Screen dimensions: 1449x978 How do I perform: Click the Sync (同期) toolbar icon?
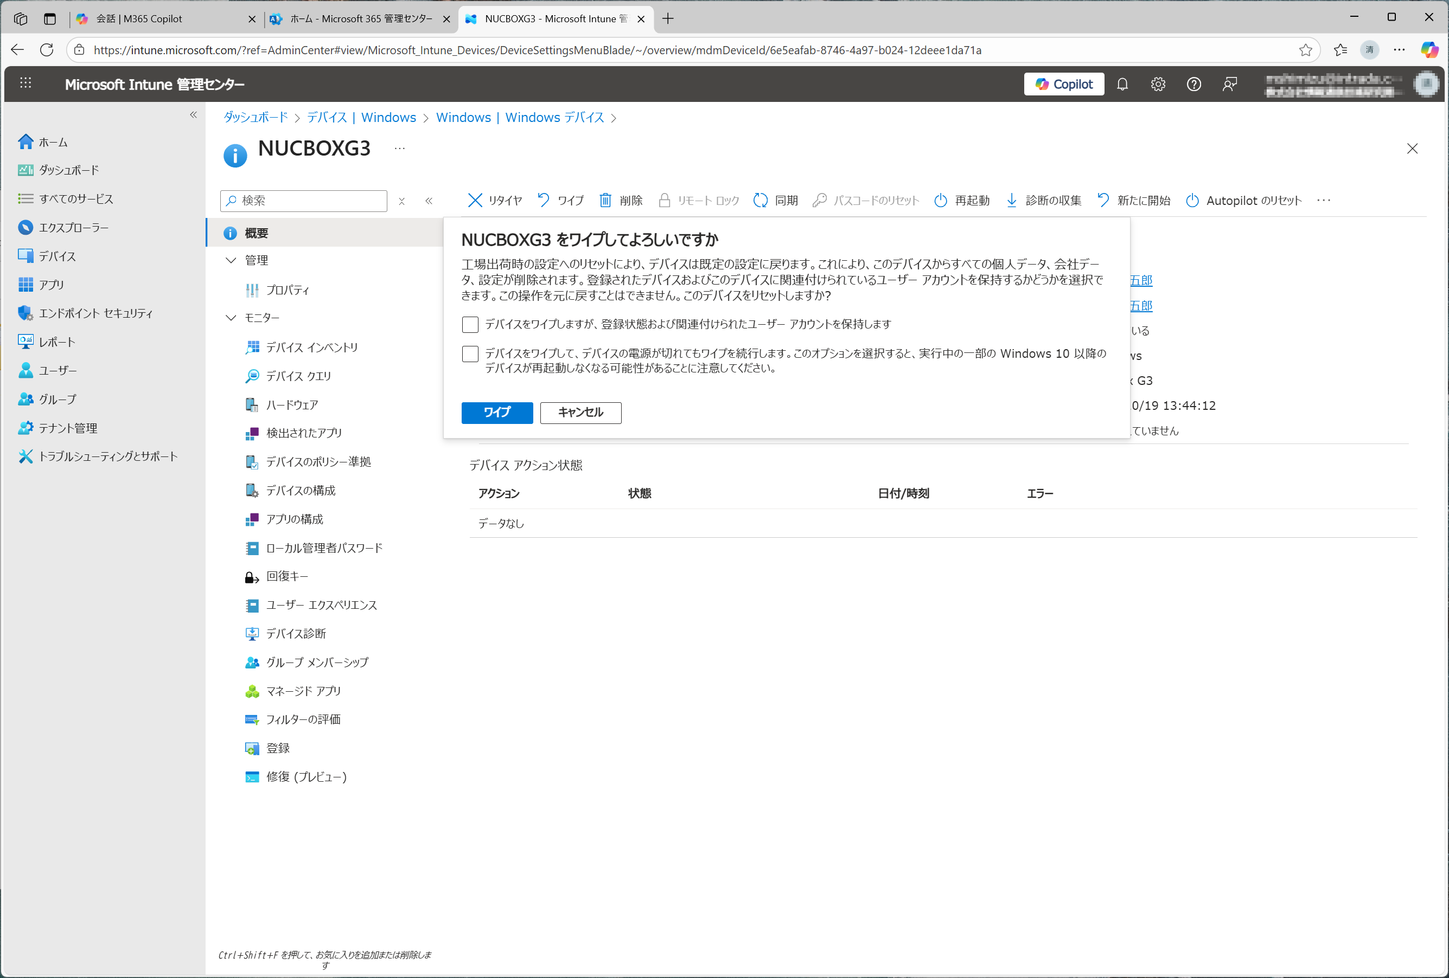pos(760,200)
